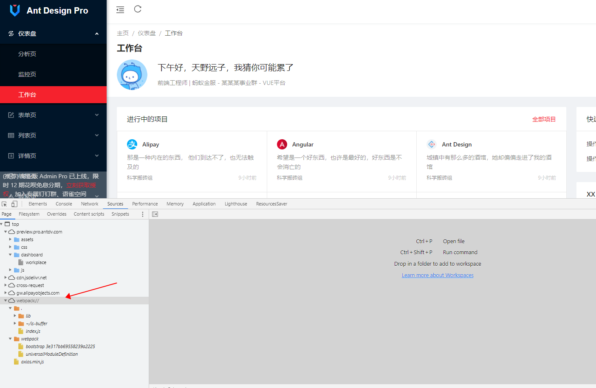Select the Inspect Element tool in DevTools
Screen dimensions: 596x388
point(5,204)
